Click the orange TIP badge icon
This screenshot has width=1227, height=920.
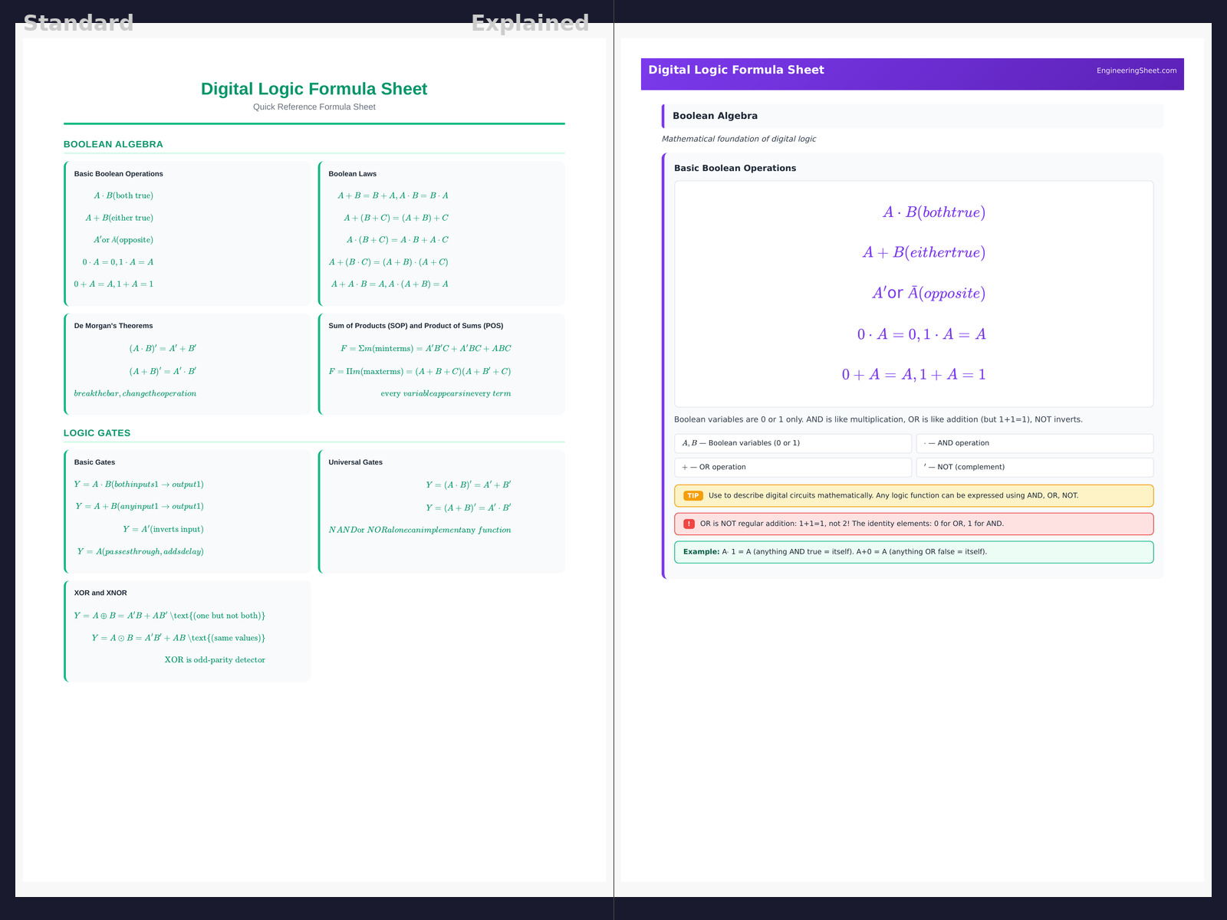pos(693,496)
